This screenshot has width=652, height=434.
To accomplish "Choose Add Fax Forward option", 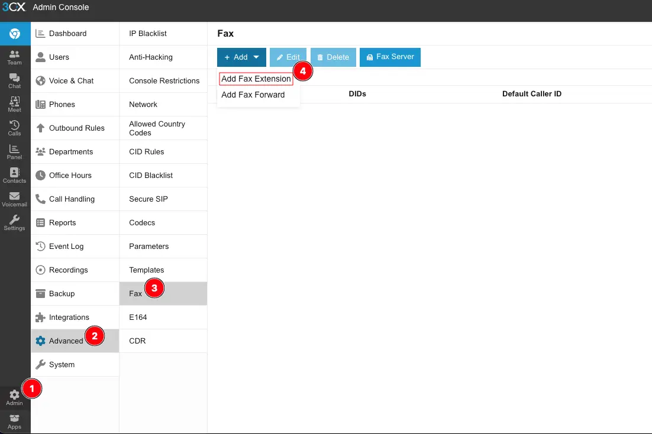I will click(x=253, y=95).
